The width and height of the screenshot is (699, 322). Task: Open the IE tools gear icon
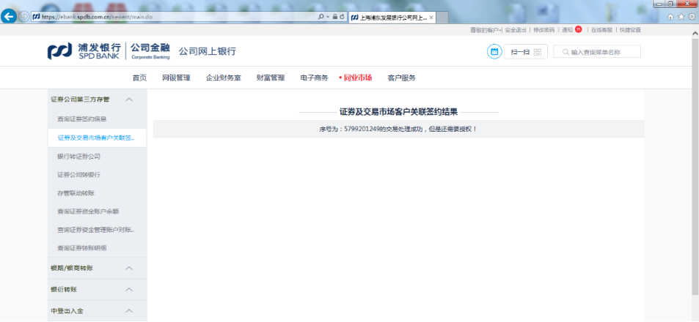pos(691,17)
